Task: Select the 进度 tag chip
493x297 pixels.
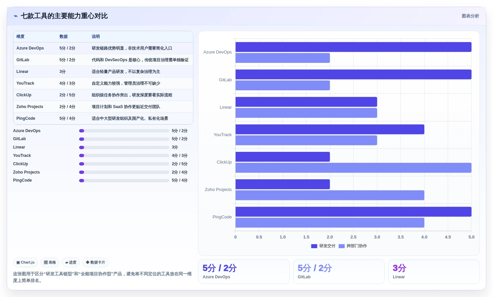Action: [71, 263]
